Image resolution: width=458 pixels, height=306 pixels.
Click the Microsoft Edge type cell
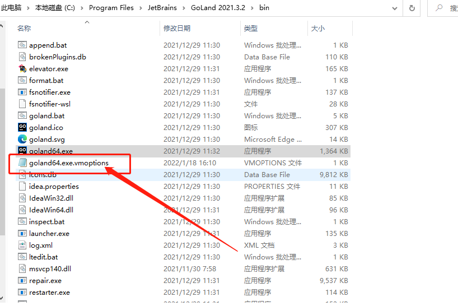pos(273,140)
